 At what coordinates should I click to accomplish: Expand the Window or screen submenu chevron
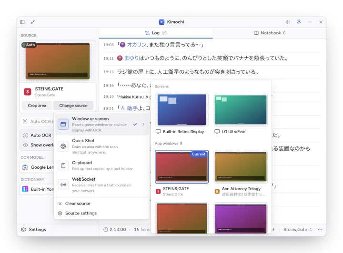click(x=143, y=124)
